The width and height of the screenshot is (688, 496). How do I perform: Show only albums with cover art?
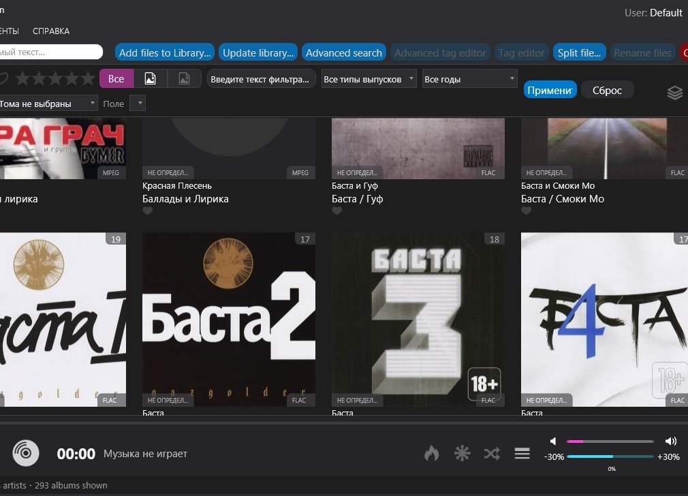click(150, 78)
